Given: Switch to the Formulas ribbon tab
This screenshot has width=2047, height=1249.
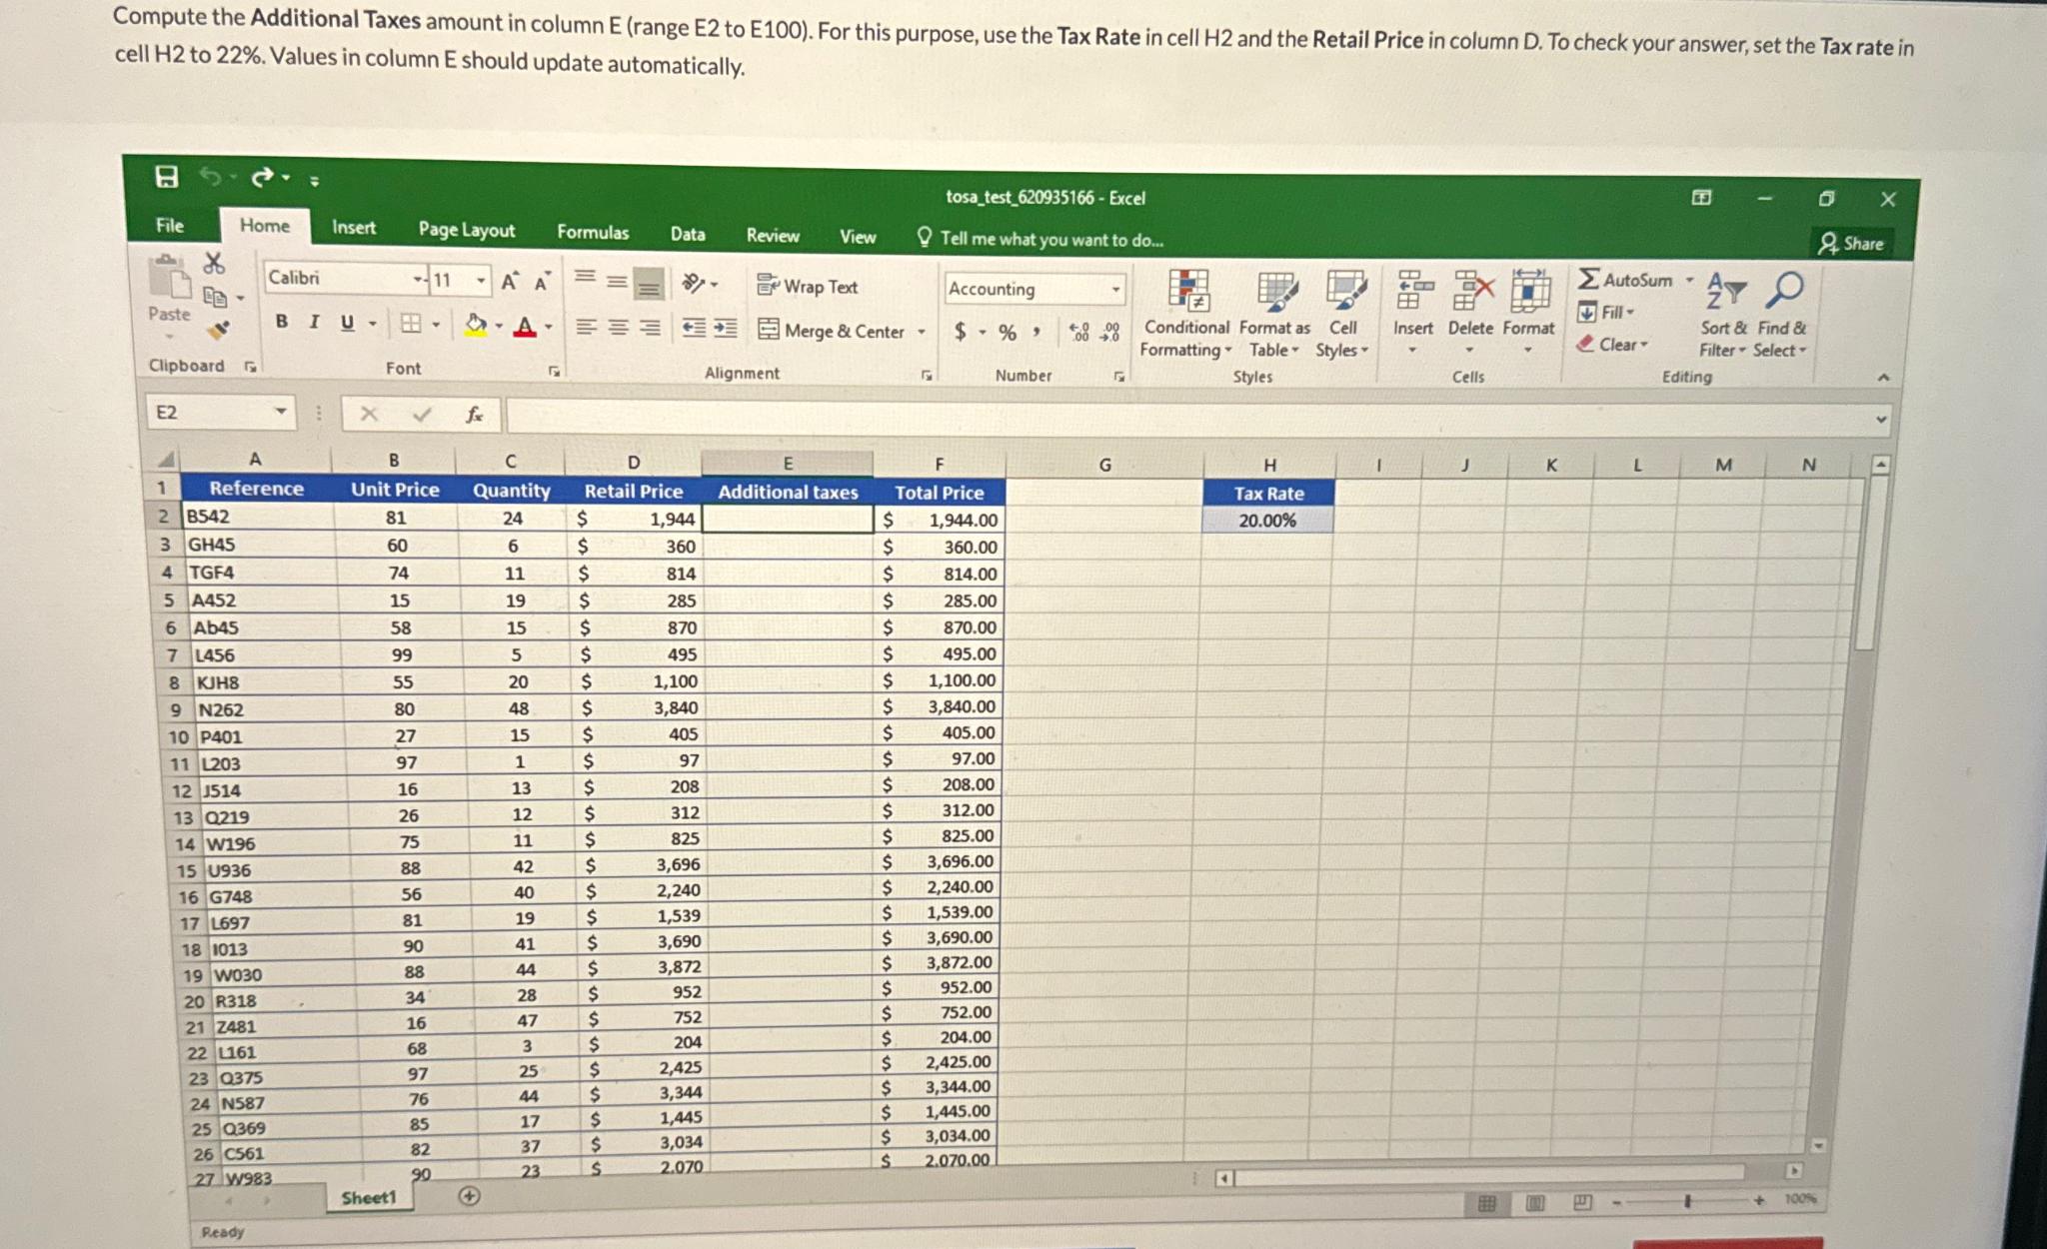Looking at the screenshot, I should 593,233.
